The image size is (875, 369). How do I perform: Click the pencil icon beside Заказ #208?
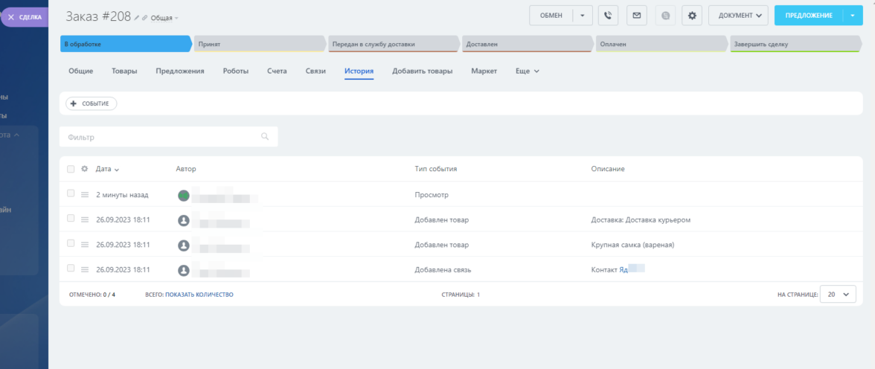[137, 17]
